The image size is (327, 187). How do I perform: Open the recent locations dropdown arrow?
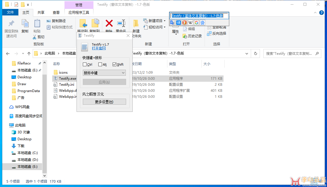(23, 53)
